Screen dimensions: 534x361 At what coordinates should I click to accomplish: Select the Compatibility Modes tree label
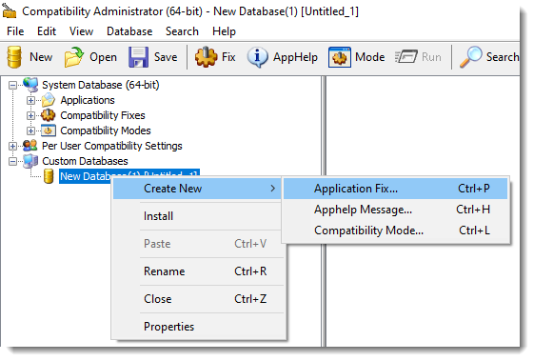[x=106, y=130]
